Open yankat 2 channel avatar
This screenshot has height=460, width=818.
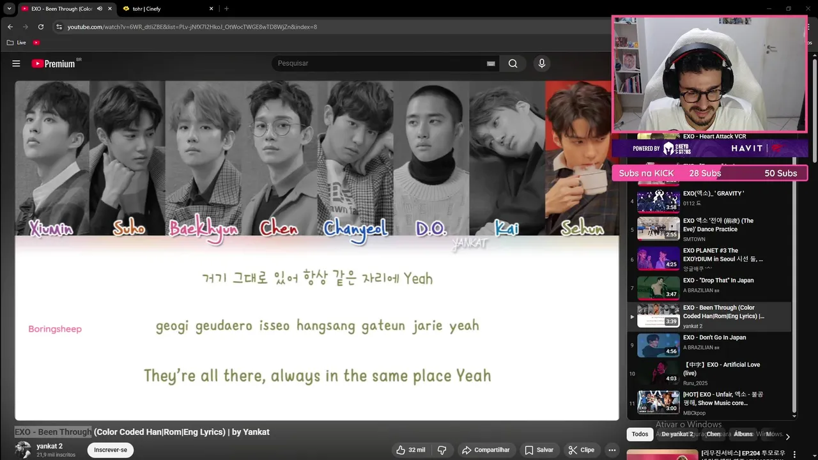click(x=23, y=450)
